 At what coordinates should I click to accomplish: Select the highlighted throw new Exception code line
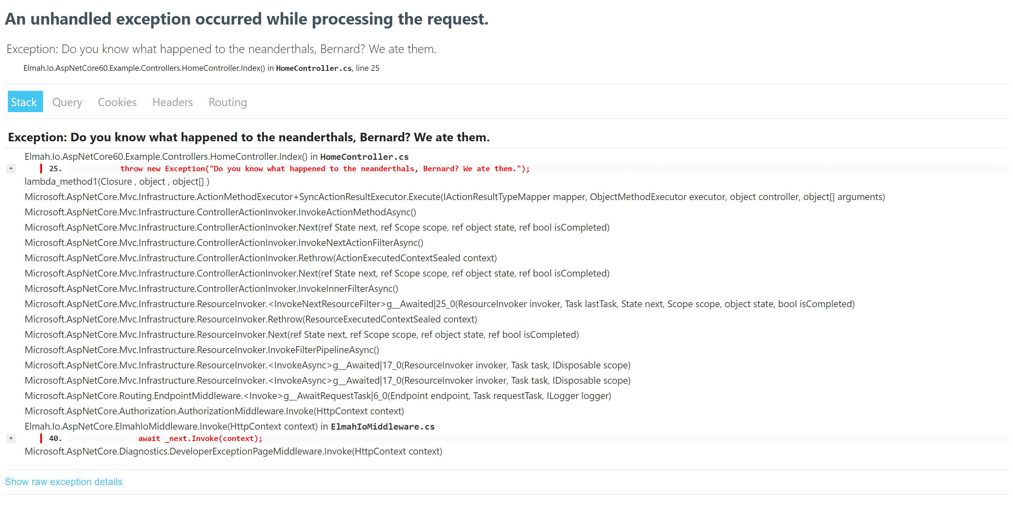click(324, 168)
